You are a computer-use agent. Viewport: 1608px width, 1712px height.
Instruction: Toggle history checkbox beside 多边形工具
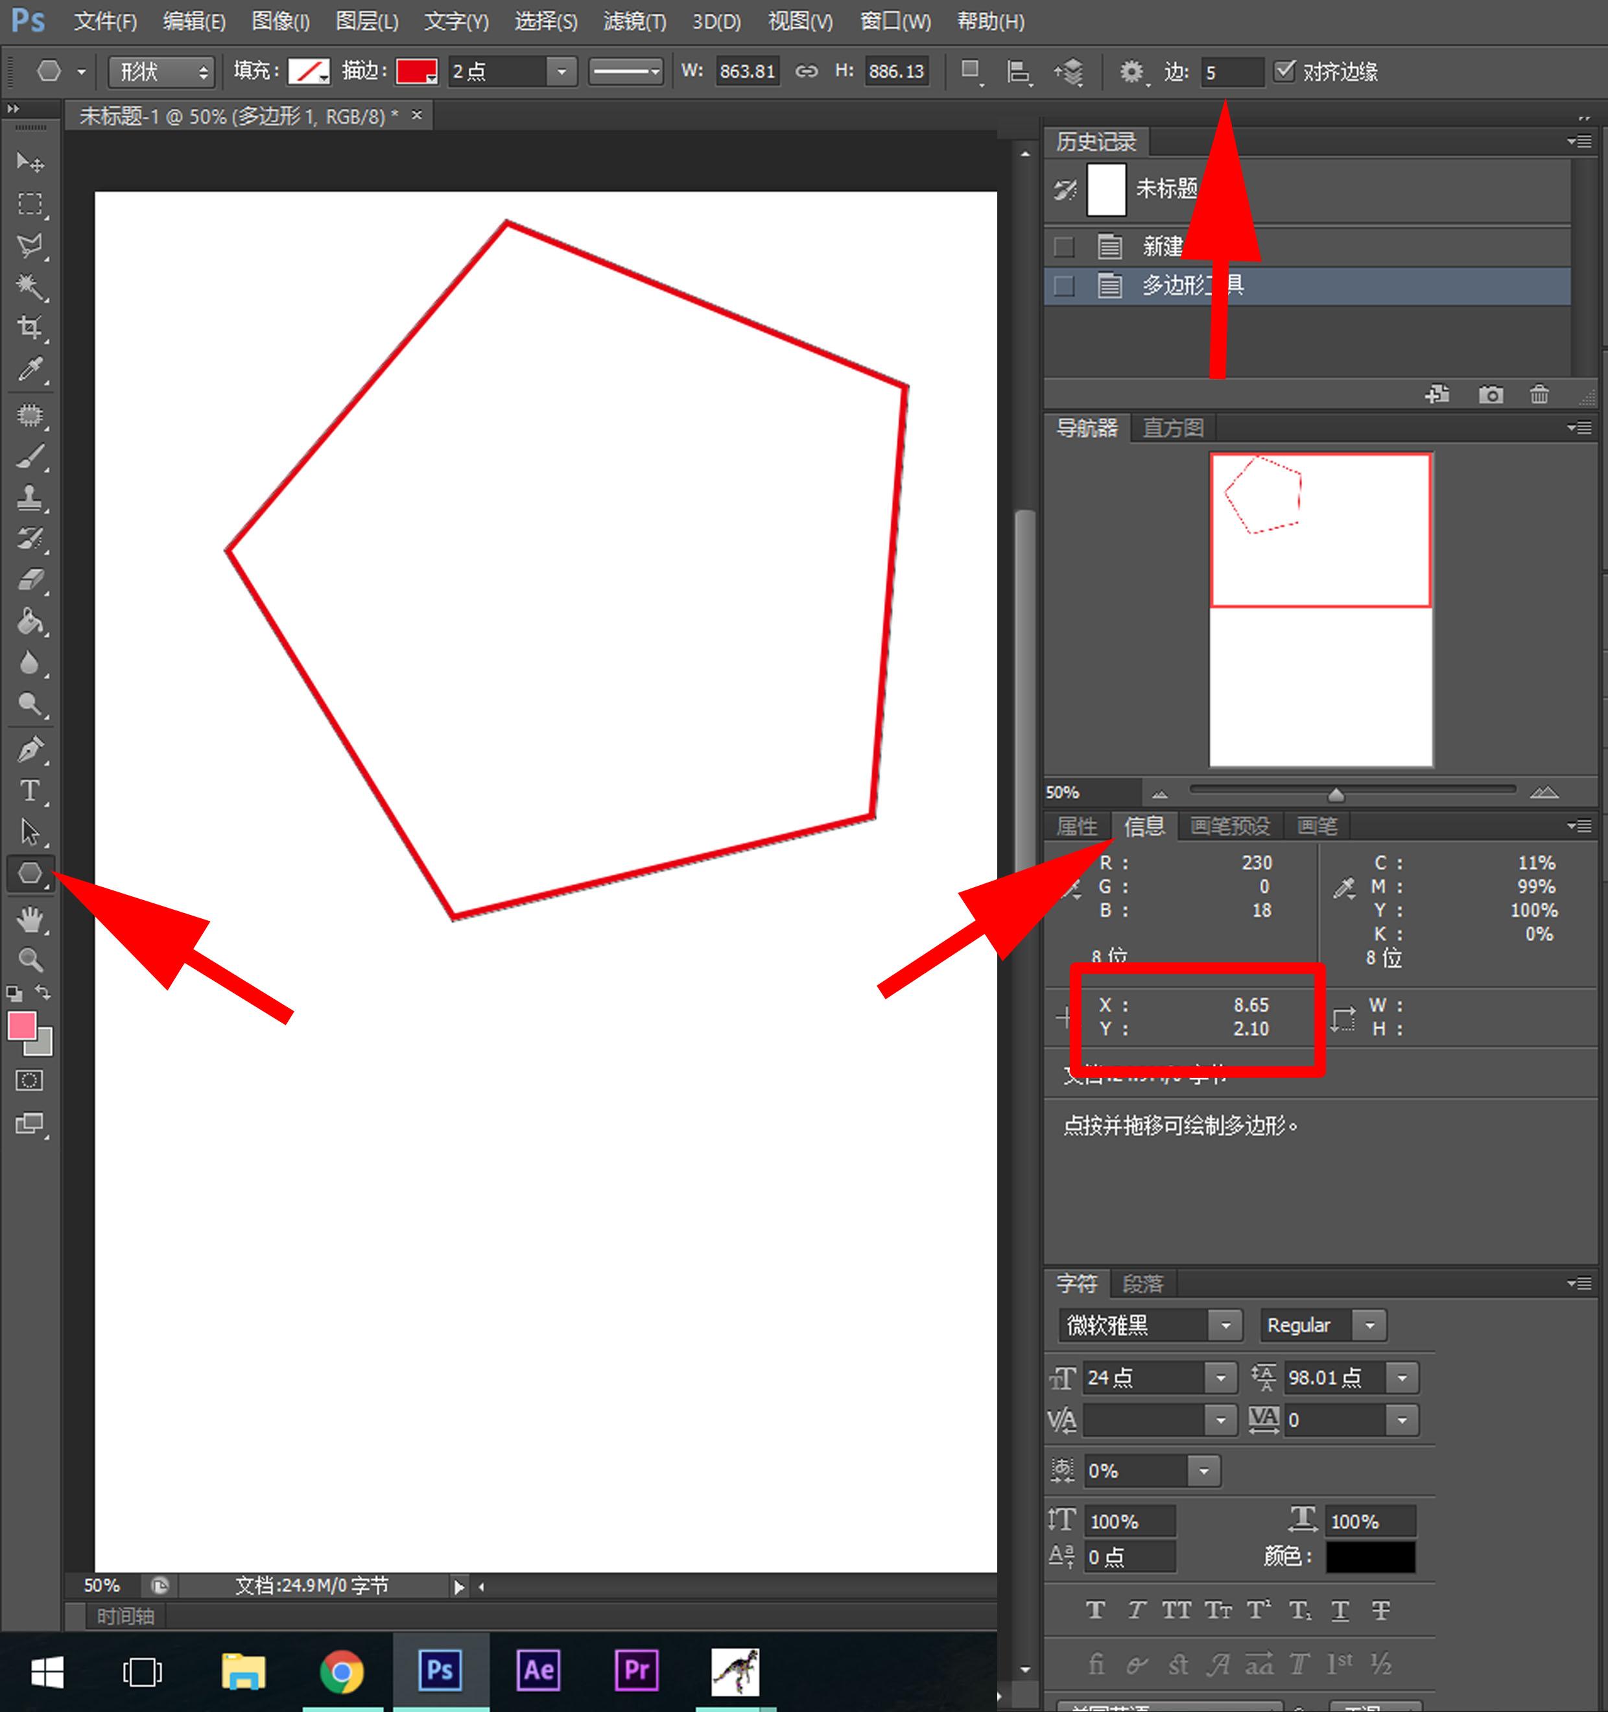point(1064,286)
